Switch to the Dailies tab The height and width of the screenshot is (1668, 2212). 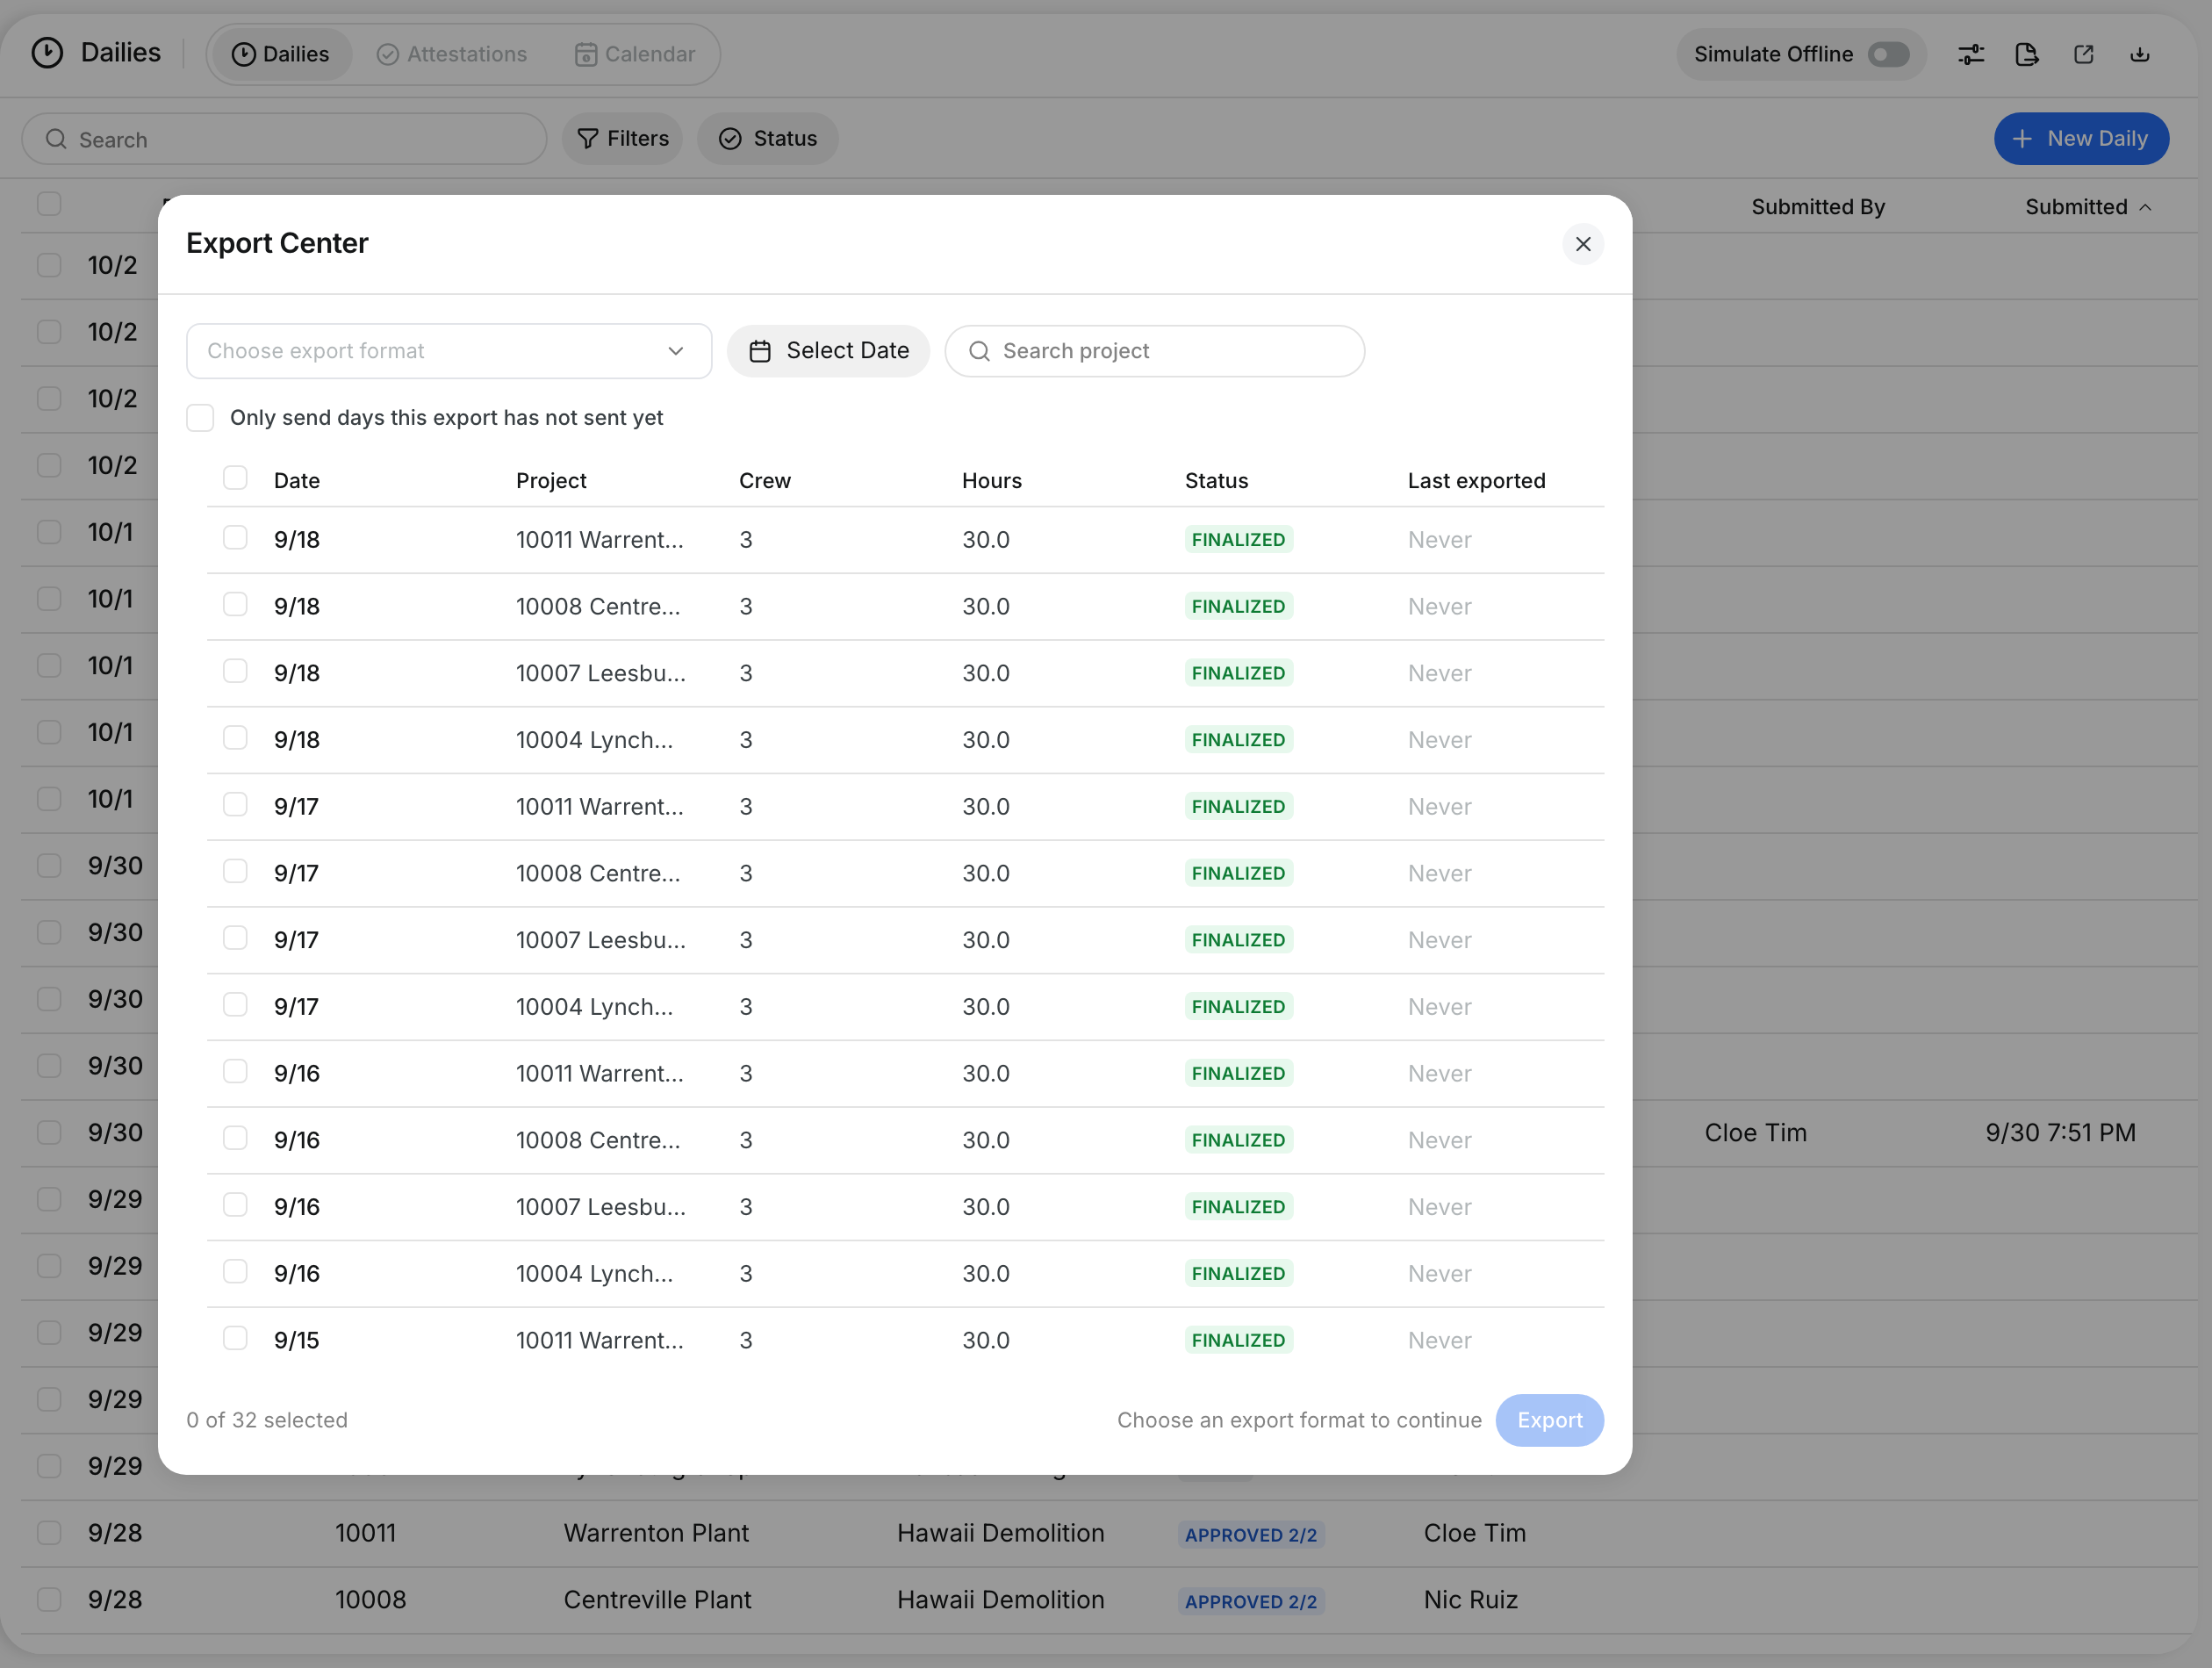[x=280, y=54]
